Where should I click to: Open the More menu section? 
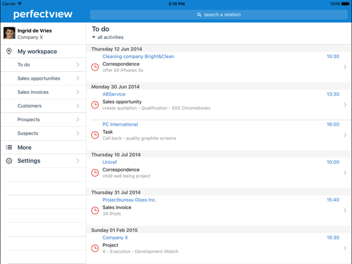pyautogui.click(x=44, y=147)
